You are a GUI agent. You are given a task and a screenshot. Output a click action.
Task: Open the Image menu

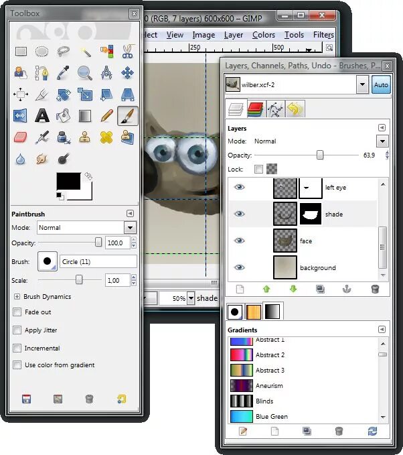204,35
